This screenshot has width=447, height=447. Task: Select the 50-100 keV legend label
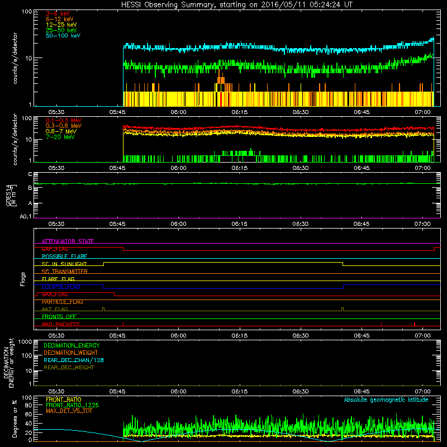coord(63,36)
